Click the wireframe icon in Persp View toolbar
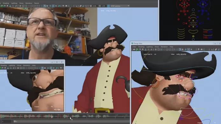This screenshot has width=221, height=124. (x=177, y=49)
